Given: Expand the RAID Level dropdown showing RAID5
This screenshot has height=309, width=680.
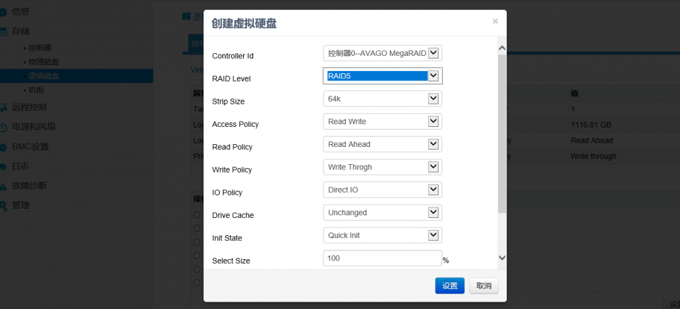Looking at the screenshot, I should 382,76.
